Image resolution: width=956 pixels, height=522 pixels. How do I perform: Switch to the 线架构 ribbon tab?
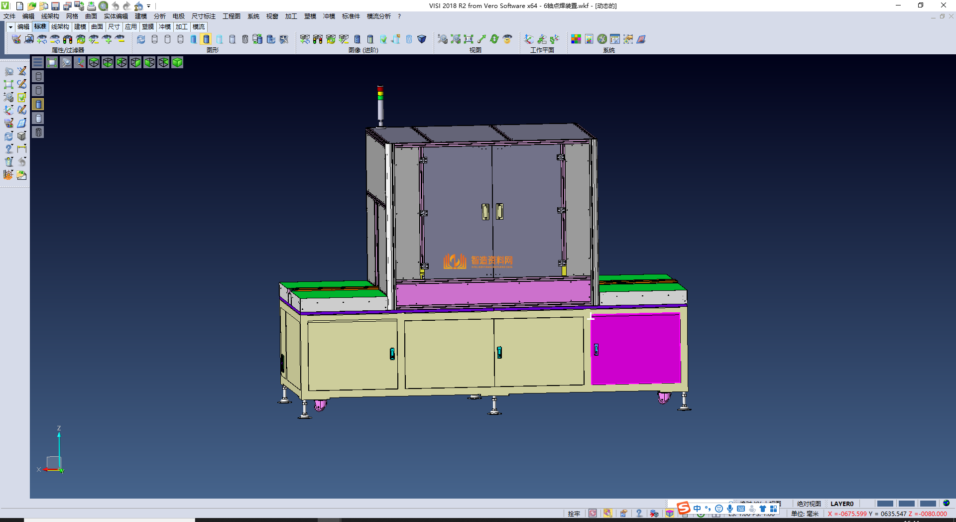60,27
